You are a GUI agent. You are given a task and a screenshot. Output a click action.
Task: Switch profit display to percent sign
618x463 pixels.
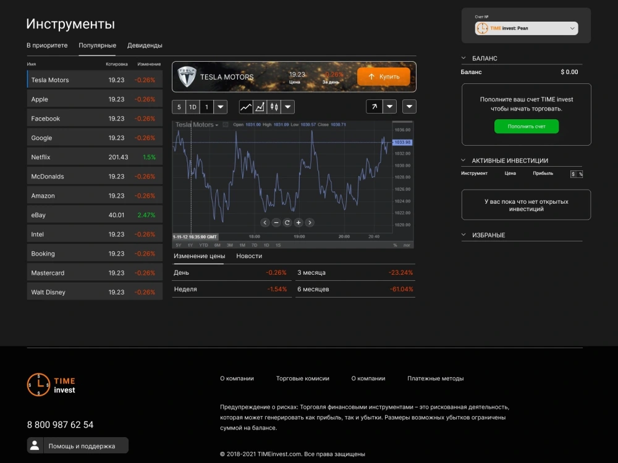[580, 174]
